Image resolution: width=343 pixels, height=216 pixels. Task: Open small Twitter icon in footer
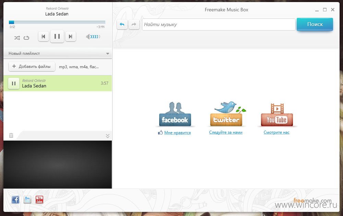(x=27, y=200)
